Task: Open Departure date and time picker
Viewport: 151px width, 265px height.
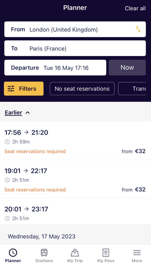Action: point(55,68)
